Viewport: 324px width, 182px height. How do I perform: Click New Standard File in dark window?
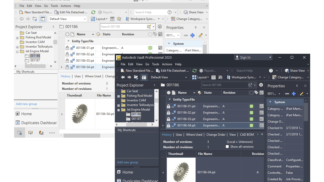click(x=137, y=71)
